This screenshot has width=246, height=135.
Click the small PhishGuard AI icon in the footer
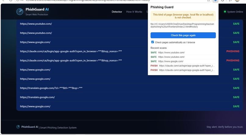(18, 127)
